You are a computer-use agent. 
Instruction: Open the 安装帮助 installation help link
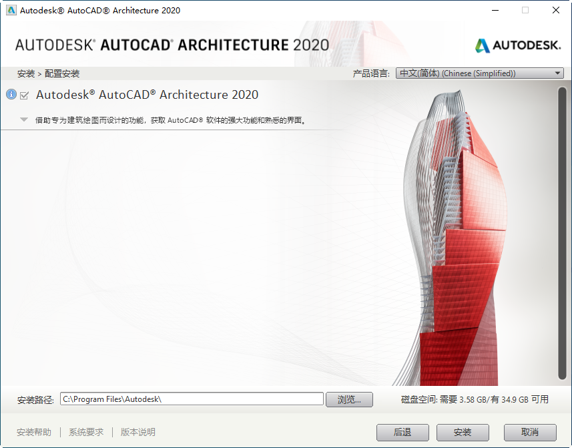click(34, 433)
